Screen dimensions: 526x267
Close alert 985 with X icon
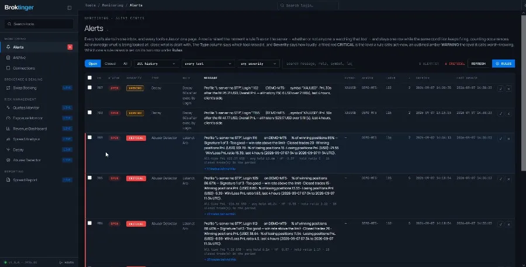tap(508, 179)
